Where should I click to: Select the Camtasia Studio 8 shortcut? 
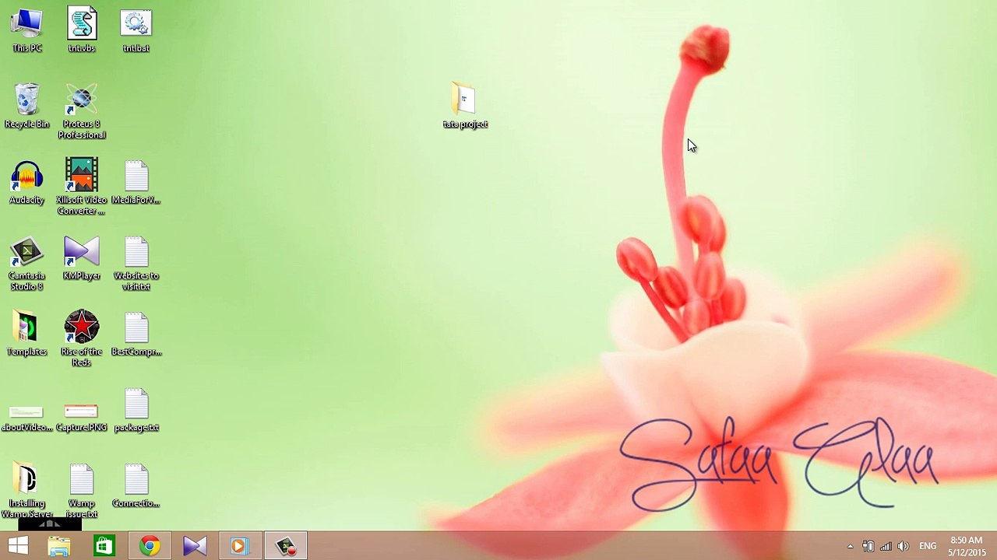(x=26, y=264)
